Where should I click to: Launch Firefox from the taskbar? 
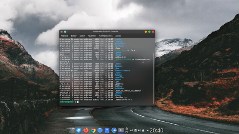click(x=86, y=130)
